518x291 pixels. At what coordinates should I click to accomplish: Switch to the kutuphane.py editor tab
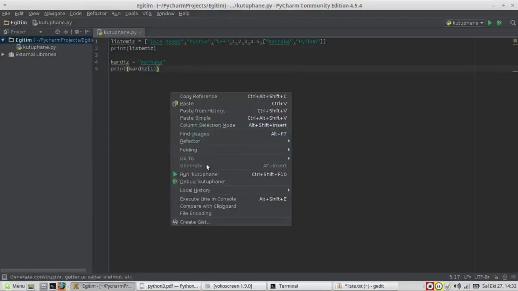120,32
